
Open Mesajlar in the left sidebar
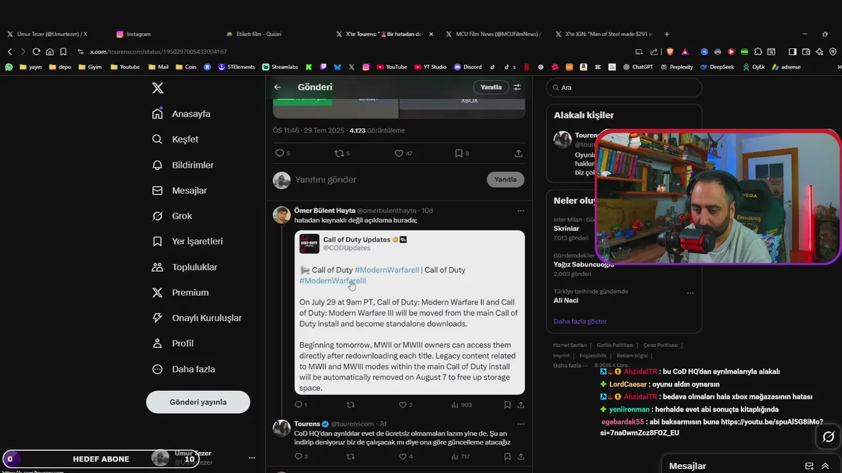180,191
